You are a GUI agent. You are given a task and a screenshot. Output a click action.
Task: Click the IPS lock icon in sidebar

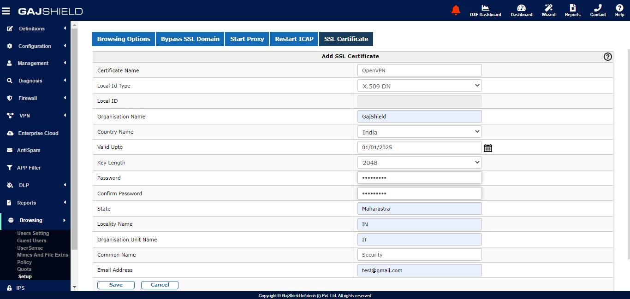click(x=9, y=288)
